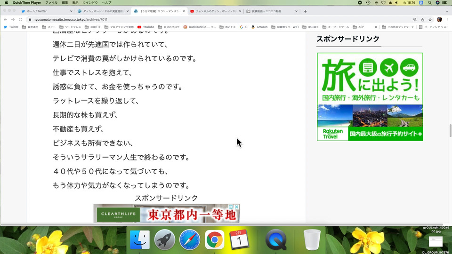Switch to the 投稿動画 - ニコニコ動画 tab
Viewport: 452px width, 254px height.
[271, 11]
